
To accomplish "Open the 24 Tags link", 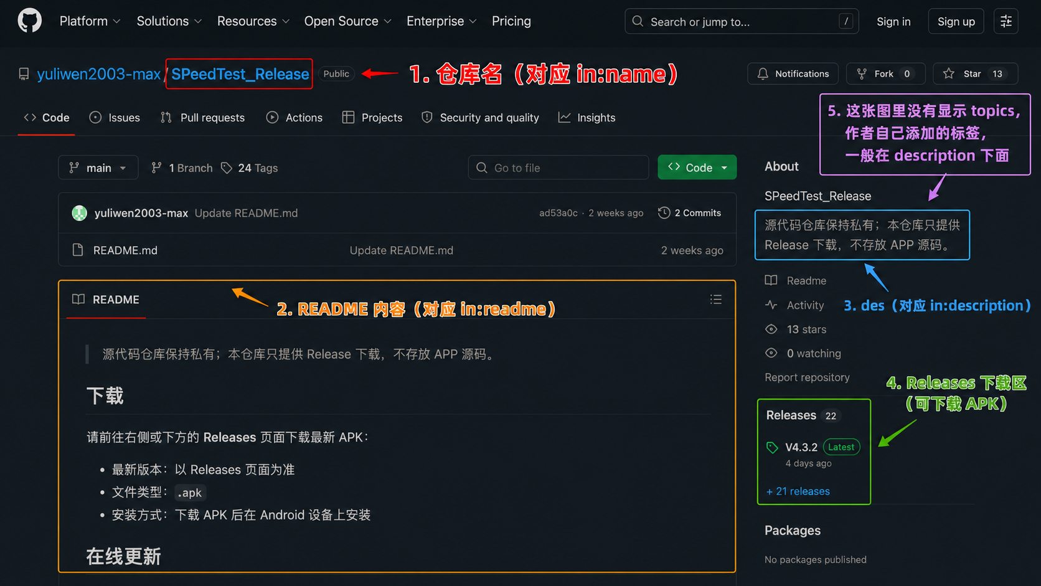I will [x=250, y=168].
